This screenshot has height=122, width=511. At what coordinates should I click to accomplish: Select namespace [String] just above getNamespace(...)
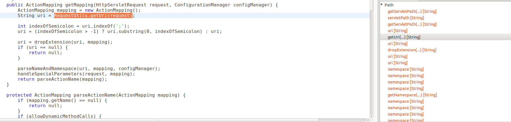point(405,88)
